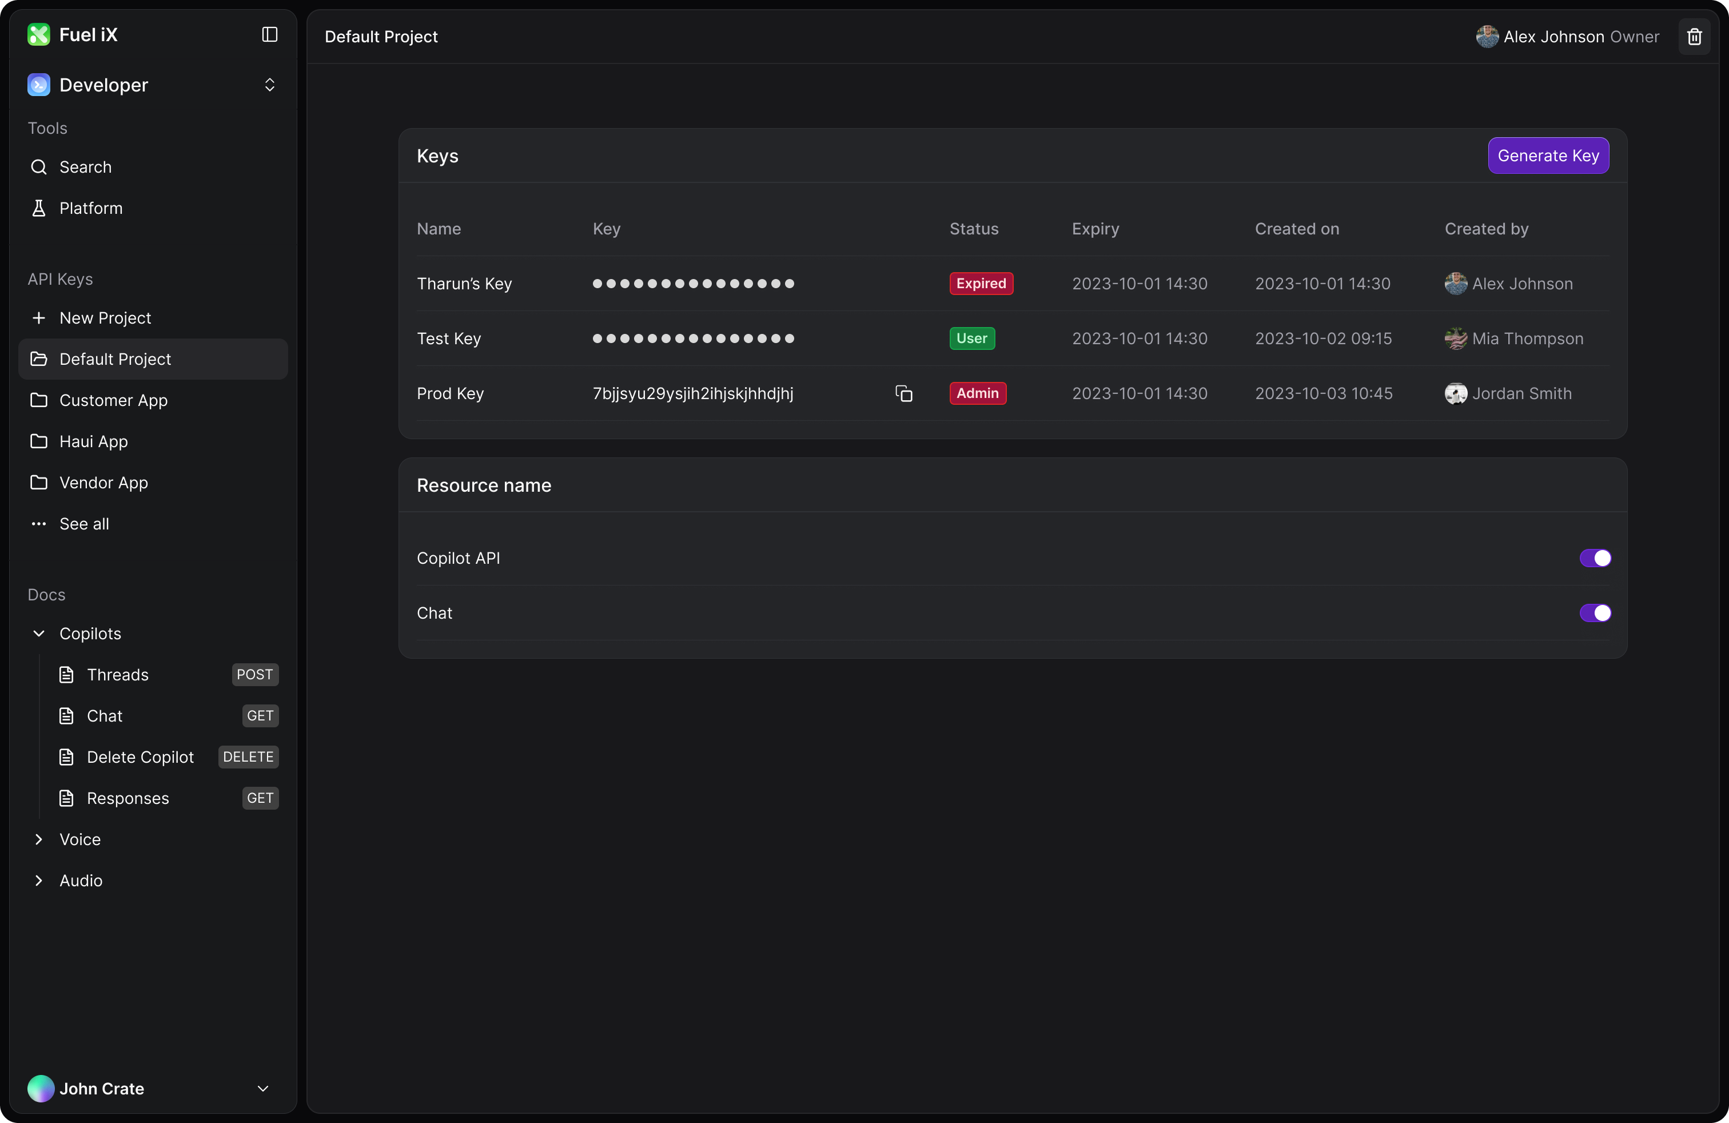Click Mia Thompson's avatar
This screenshot has width=1729, height=1123.
(x=1456, y=339)
